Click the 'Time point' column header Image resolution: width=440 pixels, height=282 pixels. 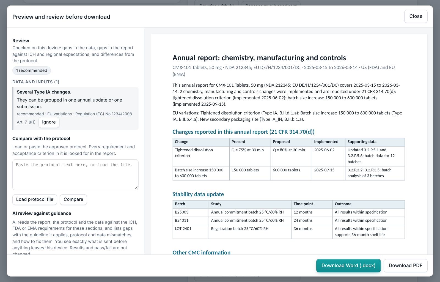click(x=312, y=204)
